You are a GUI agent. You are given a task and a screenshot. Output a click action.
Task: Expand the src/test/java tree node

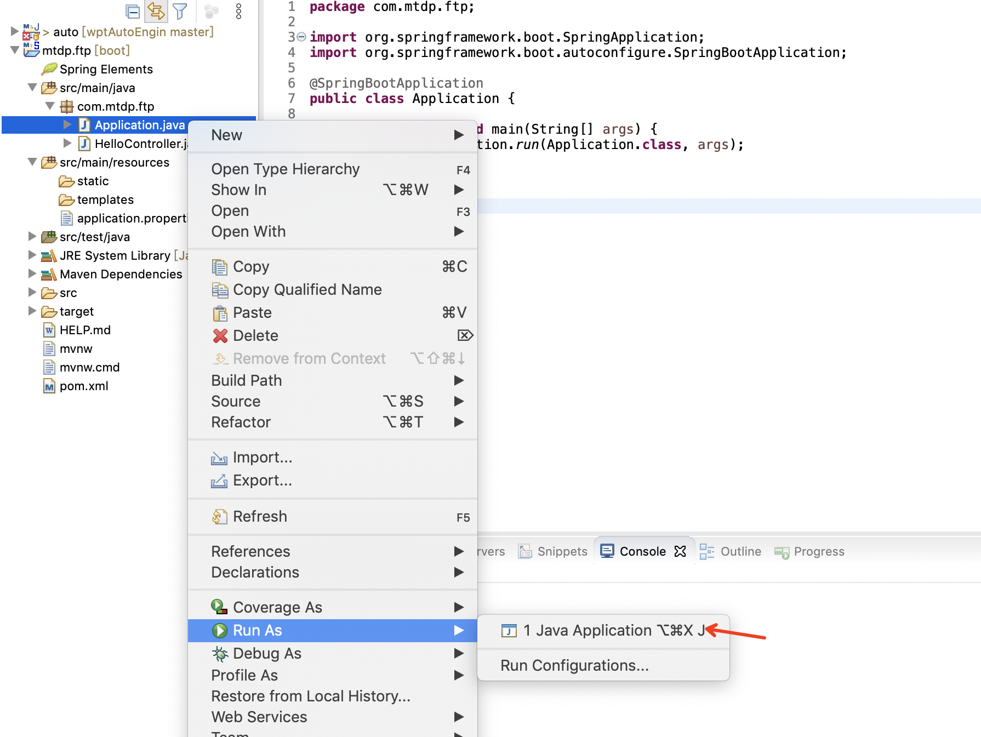tap(31, 237)
